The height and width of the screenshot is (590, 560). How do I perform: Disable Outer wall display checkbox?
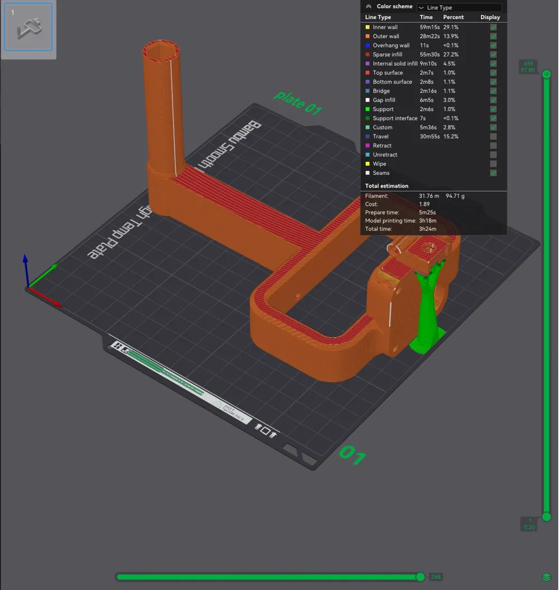493,36
